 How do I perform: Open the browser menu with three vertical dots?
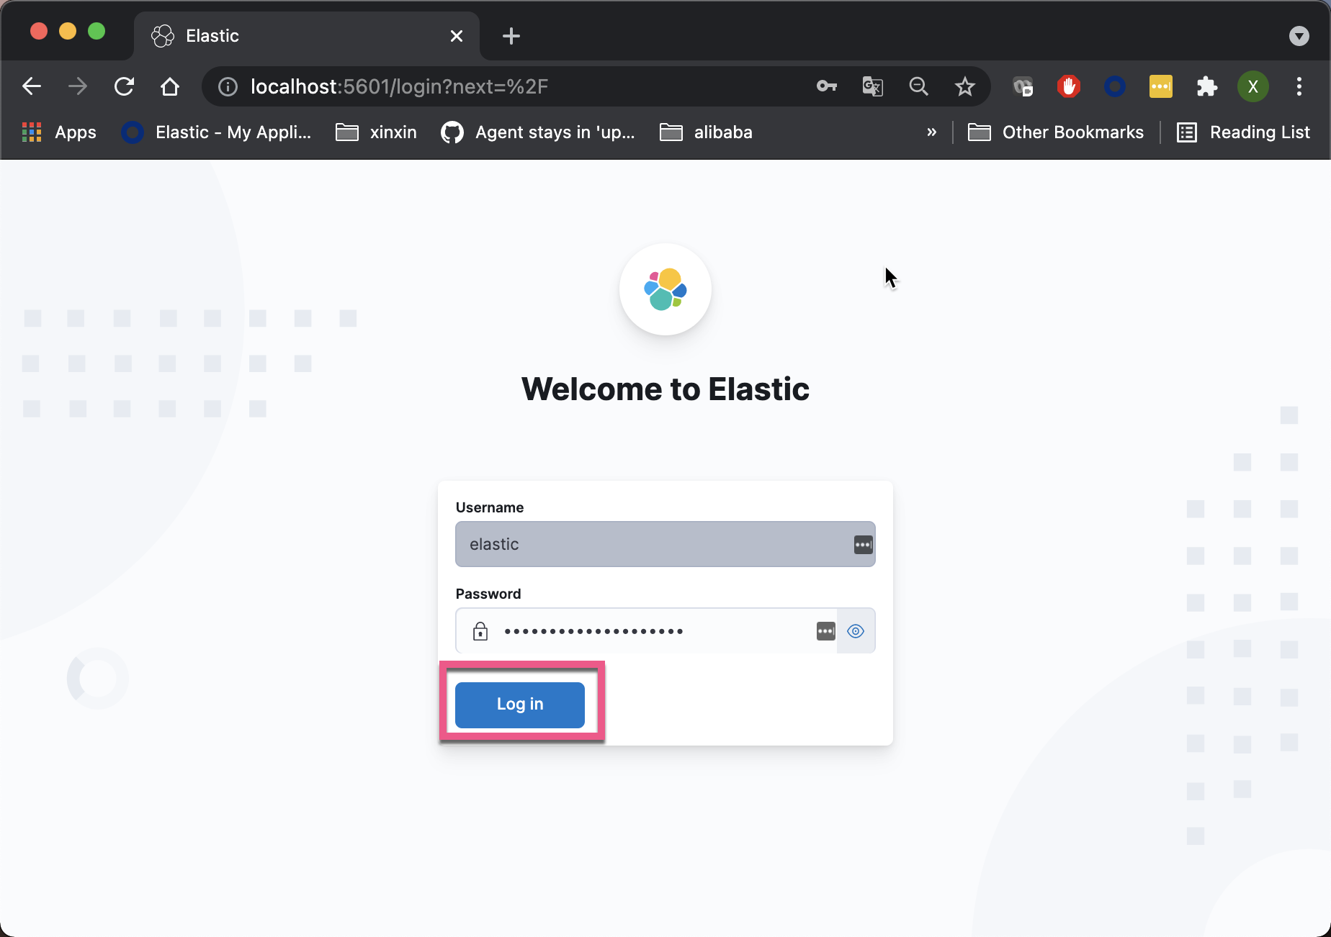(1299, 86)
